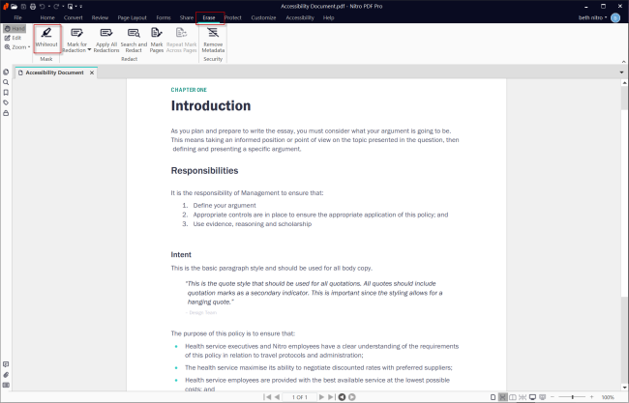This screenshot has width=629, height=403.
Task: Click Mark Pages in Redact group
Action: pos(157,39)
